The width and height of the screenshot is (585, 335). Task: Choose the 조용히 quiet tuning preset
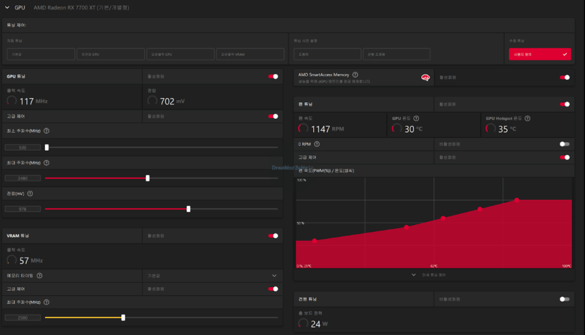click(x=327, y=54)
